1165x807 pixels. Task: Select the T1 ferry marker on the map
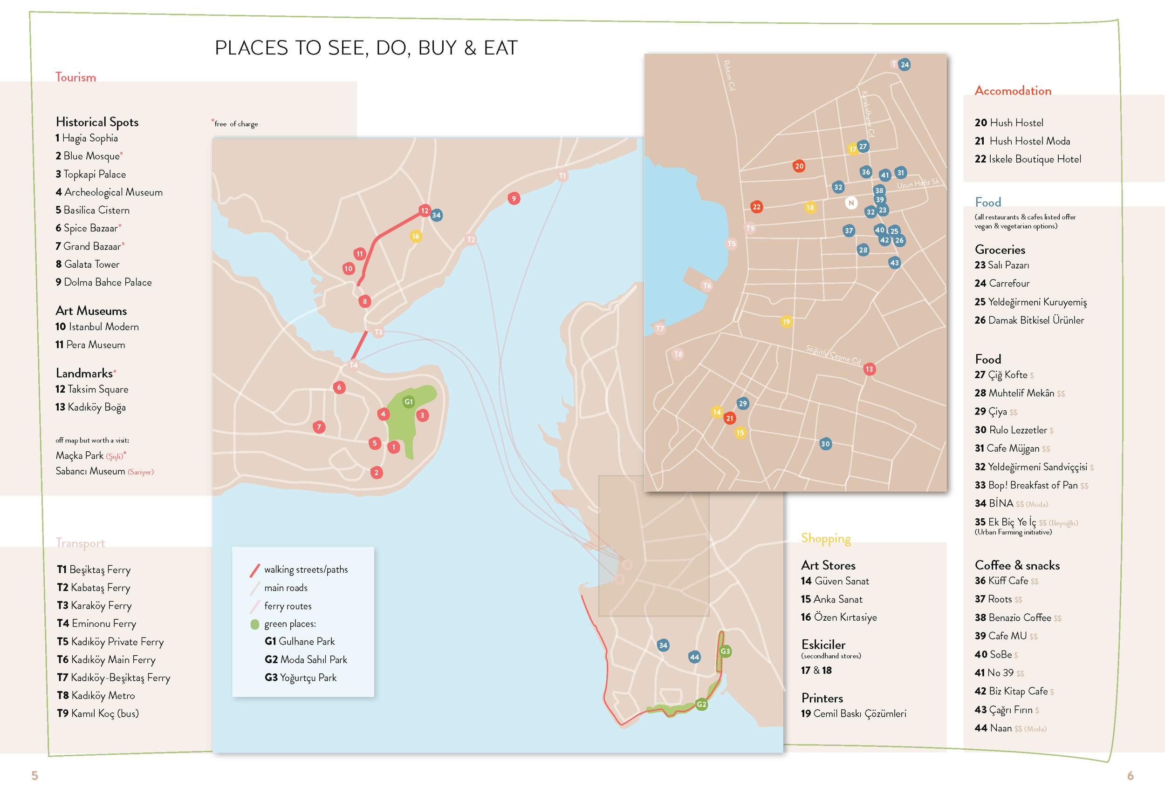[x=562, y=176]
